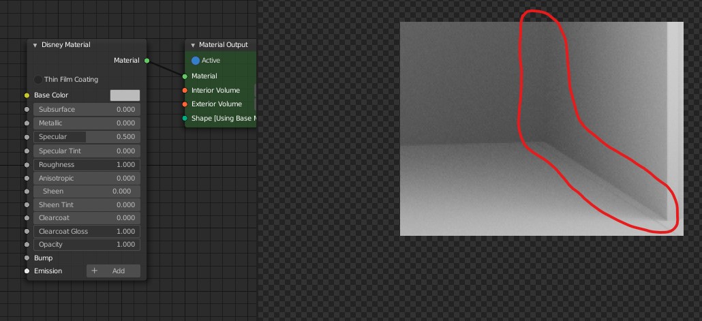The image size is (702, 321).
Task: Collapse the Material Output node
Action: 193,45
